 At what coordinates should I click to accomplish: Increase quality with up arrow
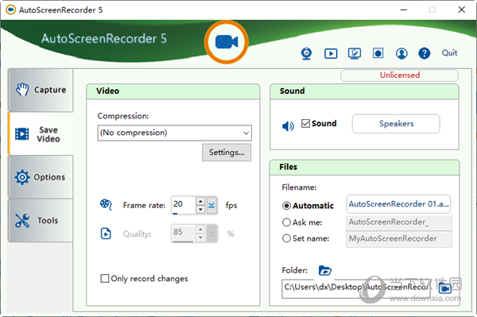200,230
